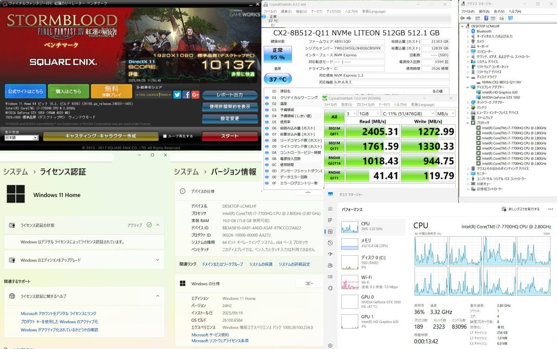Open Task Manager settings gear icon
557x349 pixels.
pyautogui.click(x=330, y=345)
